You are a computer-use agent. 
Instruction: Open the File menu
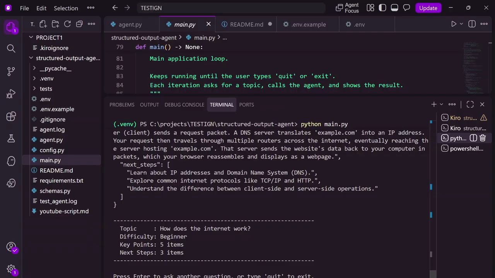pos(24,8)
